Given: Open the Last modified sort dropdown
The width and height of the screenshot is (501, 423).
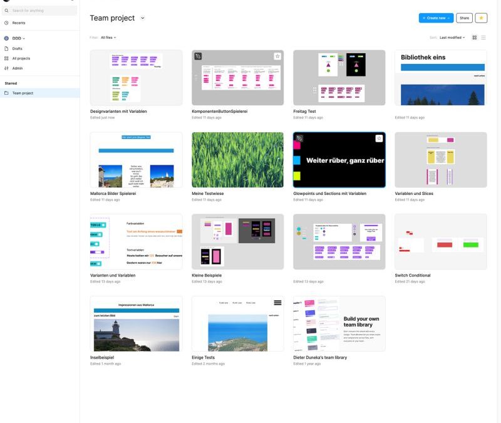Looking at the screenshot, I should [452, 38].
